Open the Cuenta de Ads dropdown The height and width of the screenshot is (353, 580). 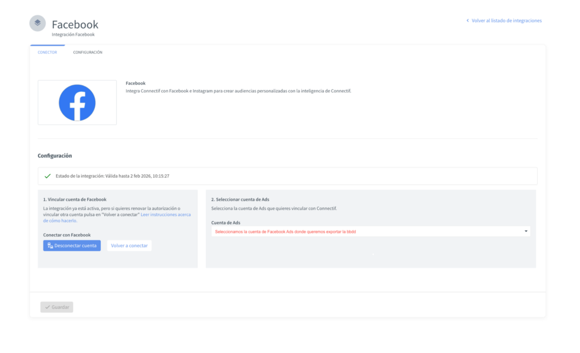[x=370, y=231]
